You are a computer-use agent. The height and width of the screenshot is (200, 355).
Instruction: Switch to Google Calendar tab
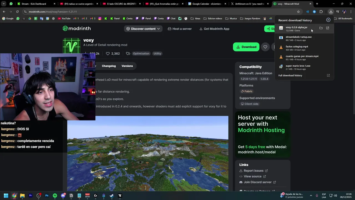[x=207, y=4]
